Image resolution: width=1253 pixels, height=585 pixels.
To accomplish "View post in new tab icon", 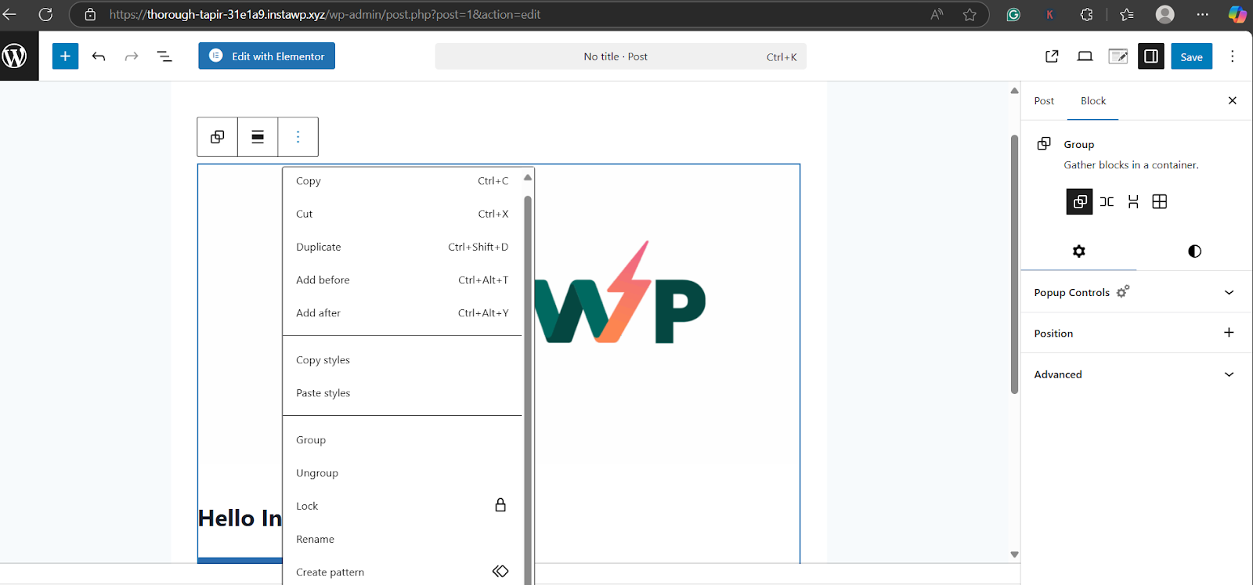I will (1052, 56).
